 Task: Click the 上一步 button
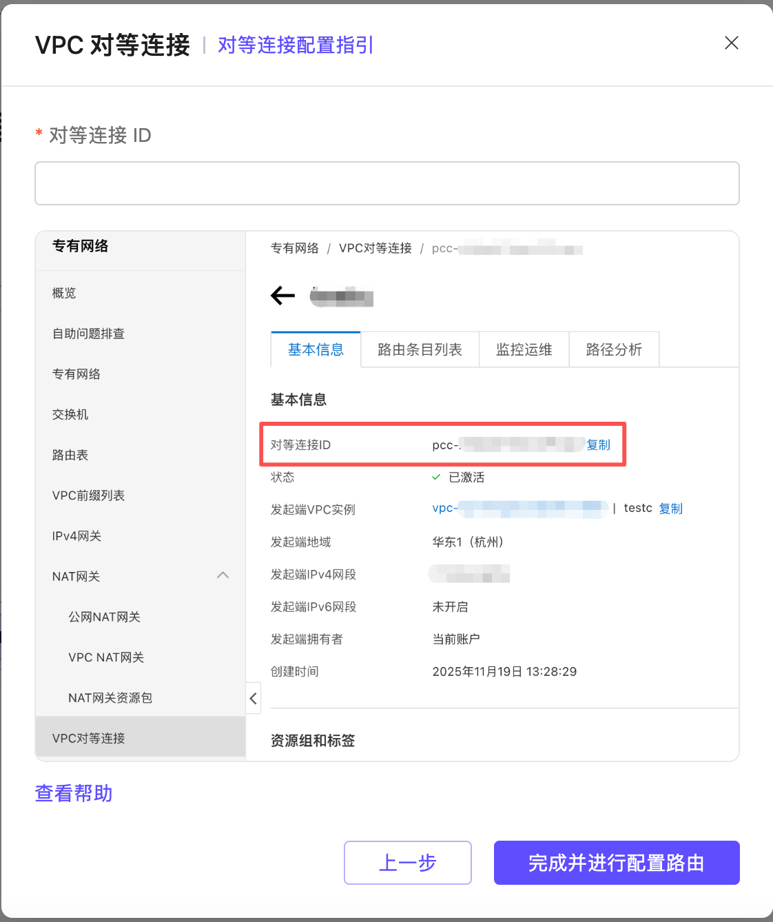pos(407,862)
